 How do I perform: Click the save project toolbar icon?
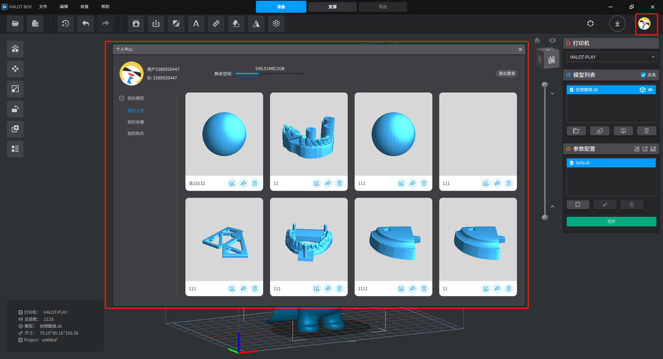coord(35,23)
